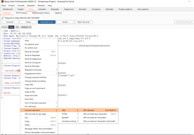Open Proxy interception documentation
The image size is (194, 135).
tap(39, 132)
